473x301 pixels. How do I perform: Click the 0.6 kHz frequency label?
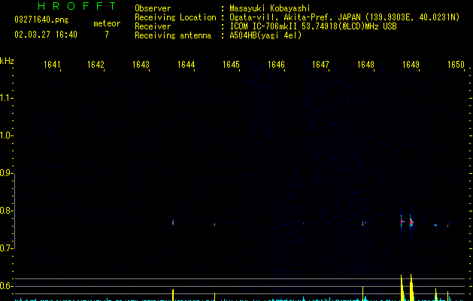tap(6, 286)
